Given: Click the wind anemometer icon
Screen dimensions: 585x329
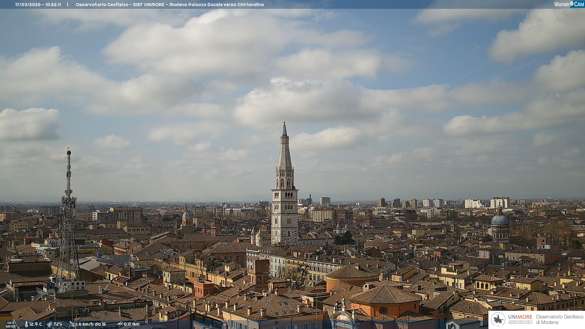Looking at the screenshot, I should click(72, 324).
